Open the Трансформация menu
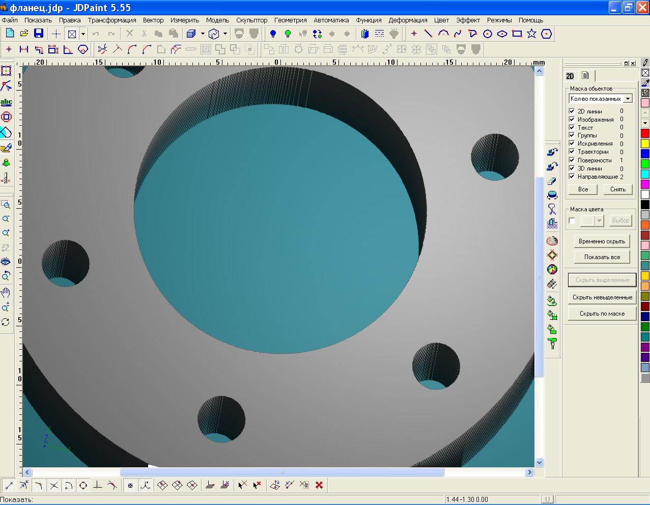650x505 pixels. click(112, 20)
